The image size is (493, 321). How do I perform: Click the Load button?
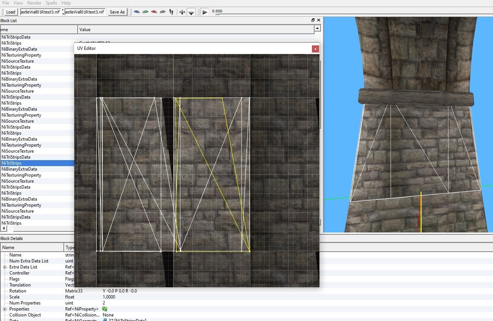point(11,12)
